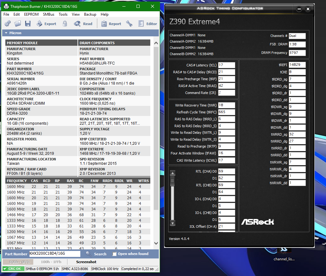Click the tRCD value field
326x276 pixels.
pyautogui.click(x=227, y=72)
